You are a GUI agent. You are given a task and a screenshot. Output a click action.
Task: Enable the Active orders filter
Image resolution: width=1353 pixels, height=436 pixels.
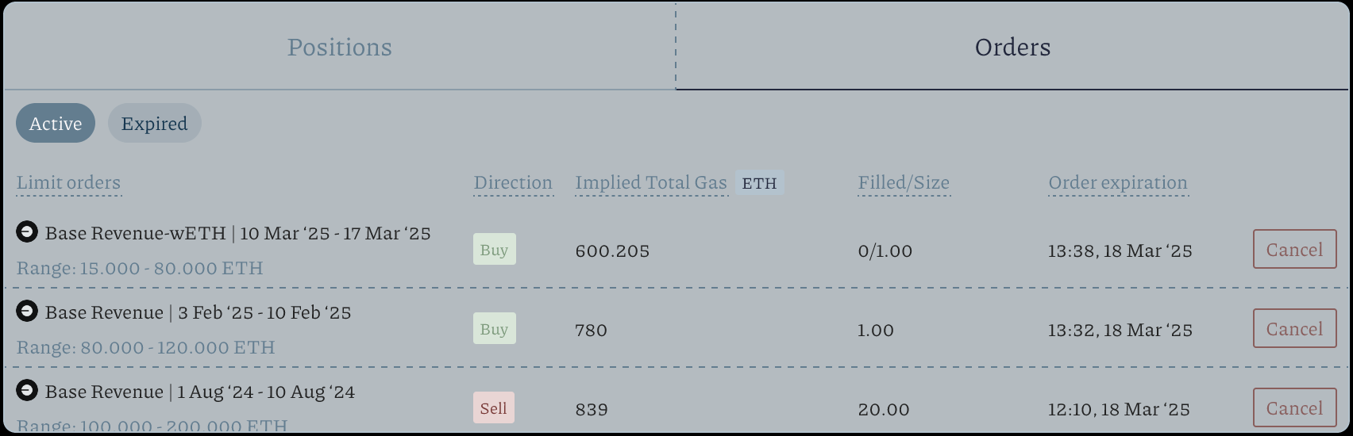[x=56, y=124]
